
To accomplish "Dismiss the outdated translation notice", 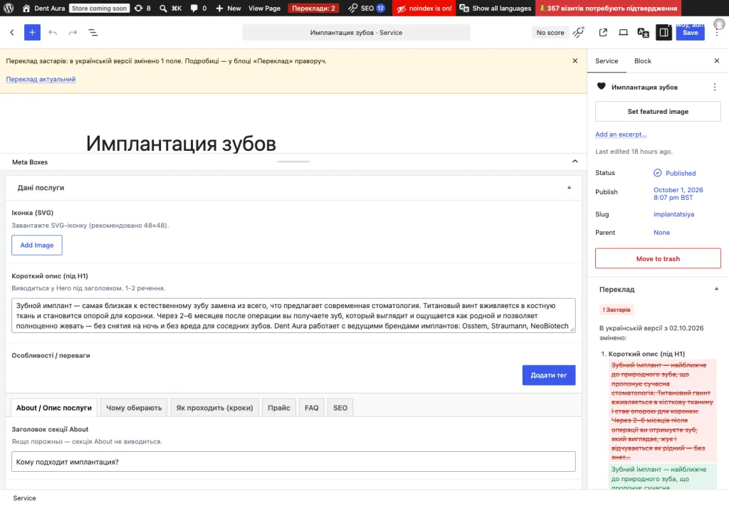I will pyautogui.click(x=575, y=61).
